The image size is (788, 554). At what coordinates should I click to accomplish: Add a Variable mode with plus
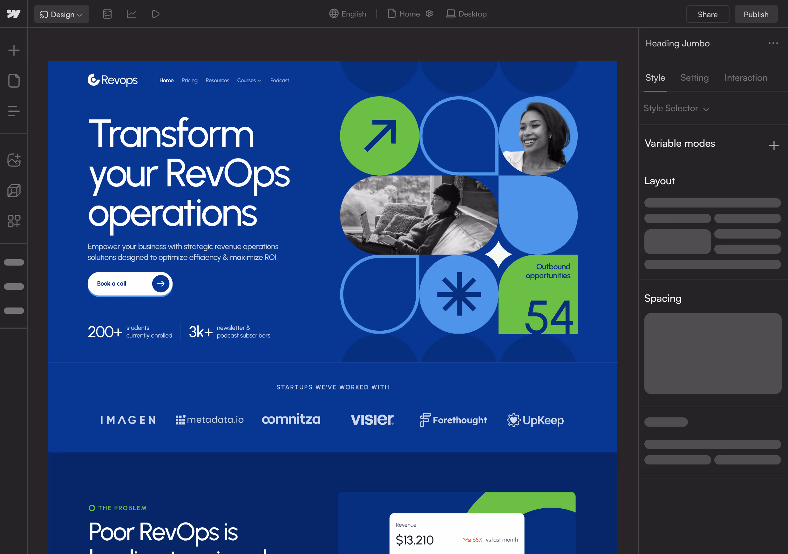click(774, 145)
